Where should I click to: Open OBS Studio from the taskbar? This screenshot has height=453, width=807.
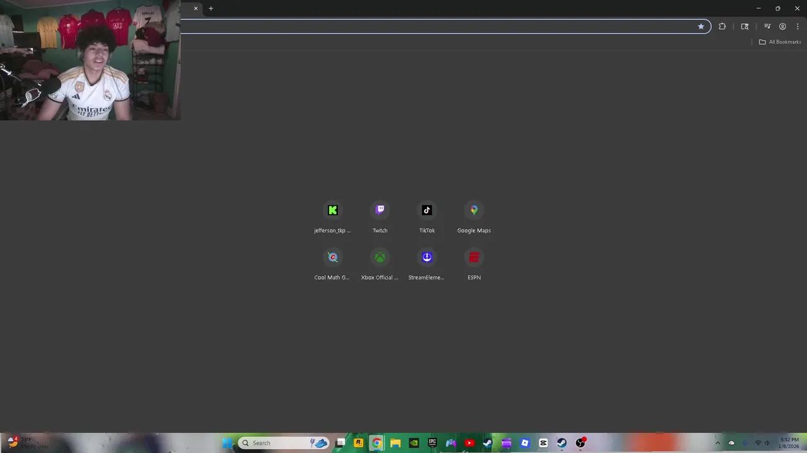coord(580,443)
